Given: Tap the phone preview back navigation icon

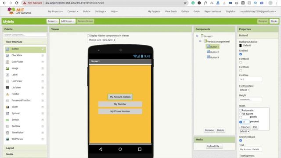Looking at the screenshot, I should click(101, 149).
